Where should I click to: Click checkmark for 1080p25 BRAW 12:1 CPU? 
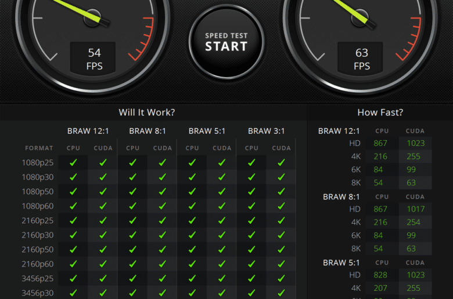pyautogui.click(x=73, y=163)
